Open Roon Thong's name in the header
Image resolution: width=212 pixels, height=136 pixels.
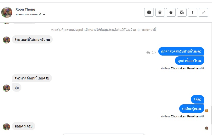click(25, 10)
